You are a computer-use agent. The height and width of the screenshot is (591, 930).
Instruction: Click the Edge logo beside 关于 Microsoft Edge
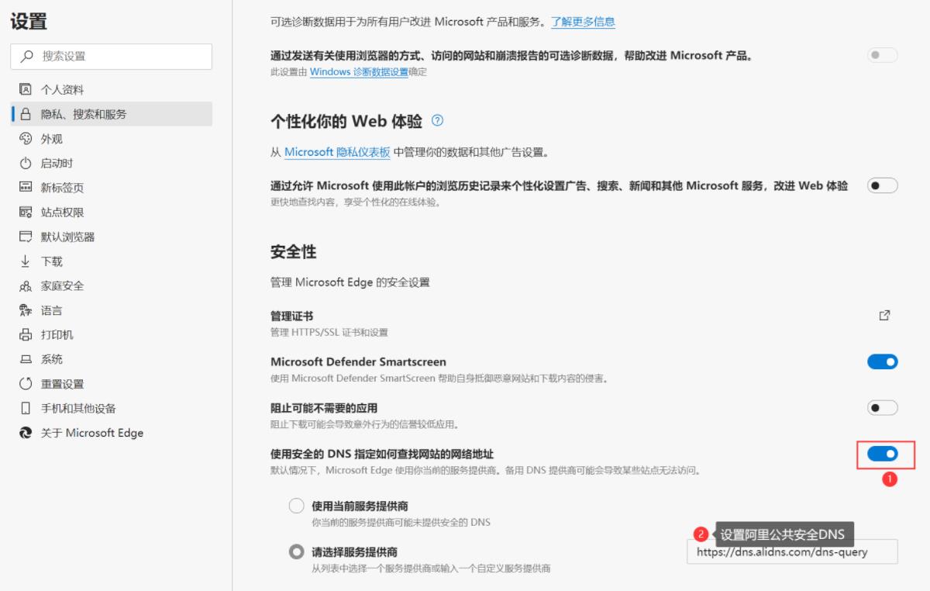(24, 433)
